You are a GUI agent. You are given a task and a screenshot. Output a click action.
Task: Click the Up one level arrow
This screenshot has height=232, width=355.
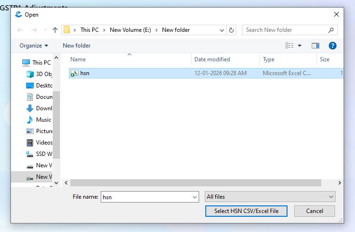[x=55, y=30]
